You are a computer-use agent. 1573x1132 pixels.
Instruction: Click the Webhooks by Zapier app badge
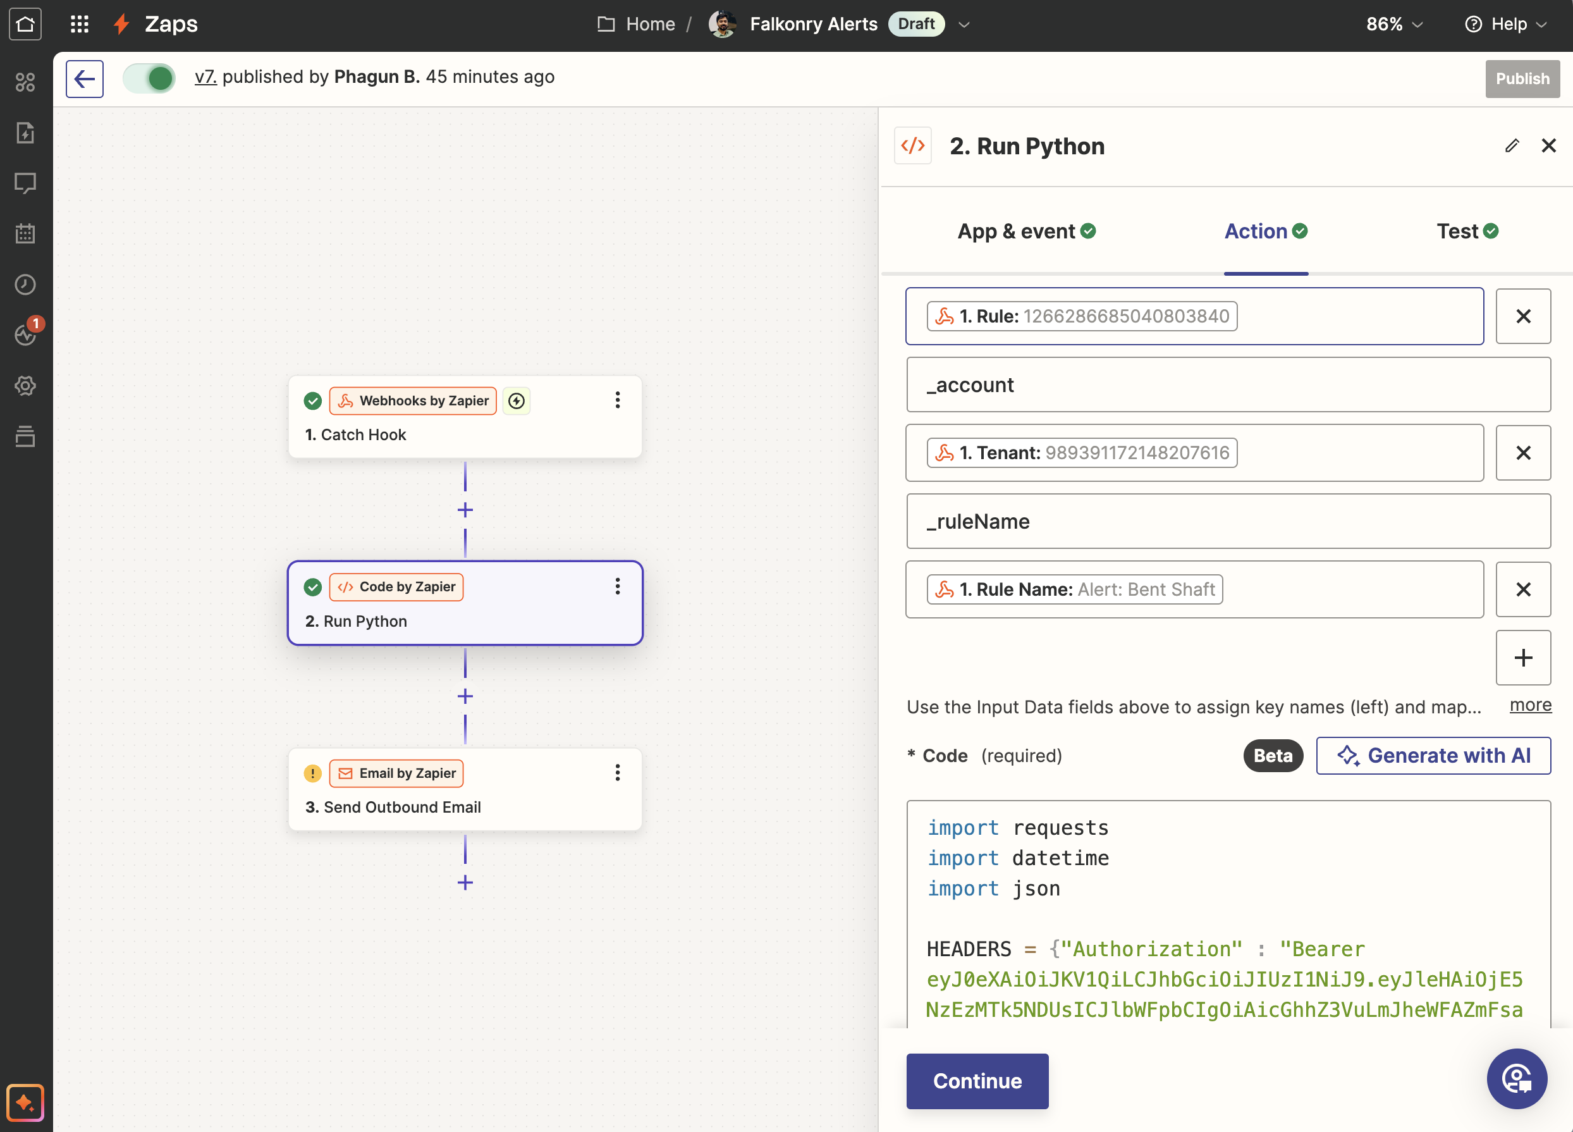[413, 401]
